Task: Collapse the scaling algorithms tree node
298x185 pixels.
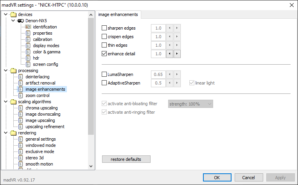Action: (x=5, y=102)
